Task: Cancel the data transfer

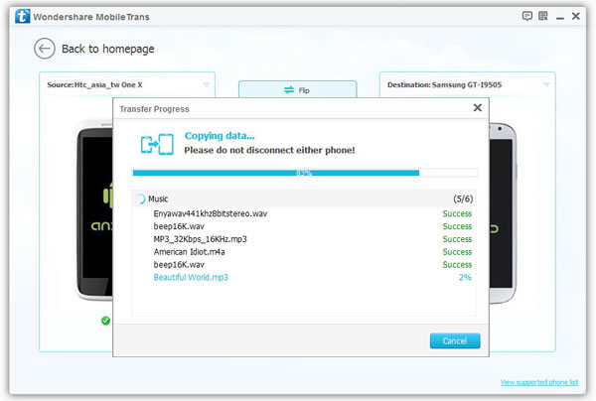Action: click(x=455, y=341)
